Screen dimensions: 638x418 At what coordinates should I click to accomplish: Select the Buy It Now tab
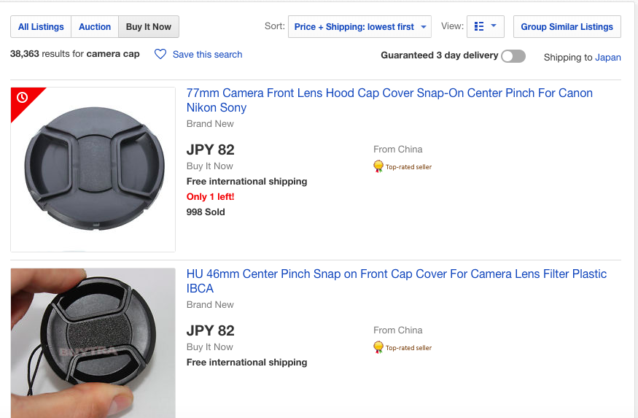click(x=149, y=27)
